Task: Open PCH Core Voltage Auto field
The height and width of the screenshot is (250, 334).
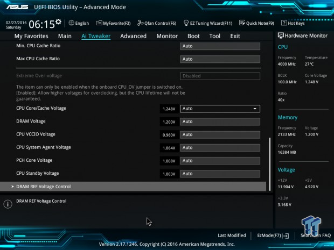Action: [220, 161]
